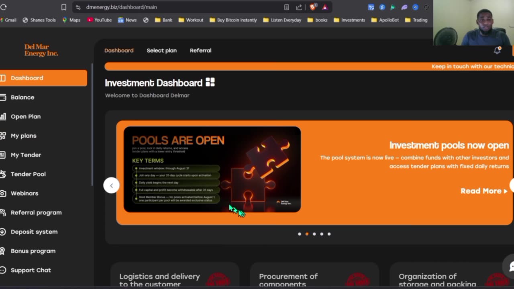
Task: Open Deposit system in the sidebar
Action: 34,232
